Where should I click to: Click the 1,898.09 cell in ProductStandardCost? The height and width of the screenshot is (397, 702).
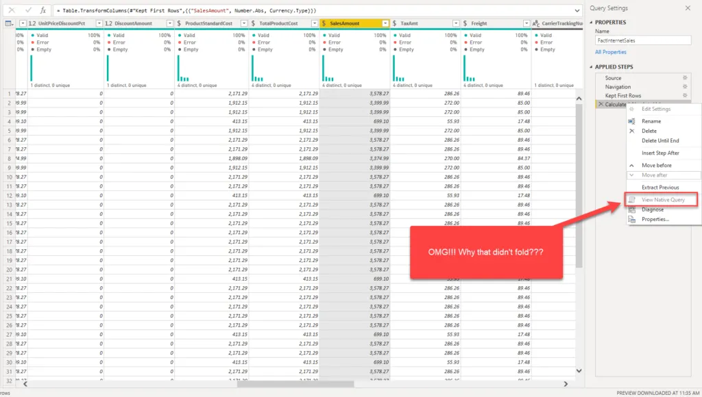coord(211,158)
